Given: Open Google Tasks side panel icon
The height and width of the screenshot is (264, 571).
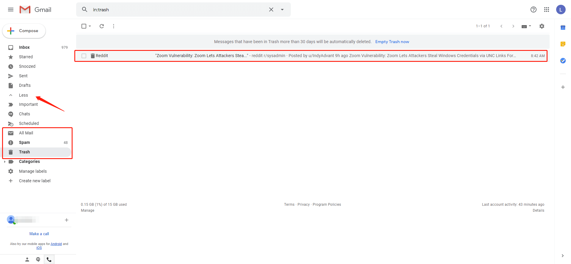Looking at the screenshot, I should point(563,61).
